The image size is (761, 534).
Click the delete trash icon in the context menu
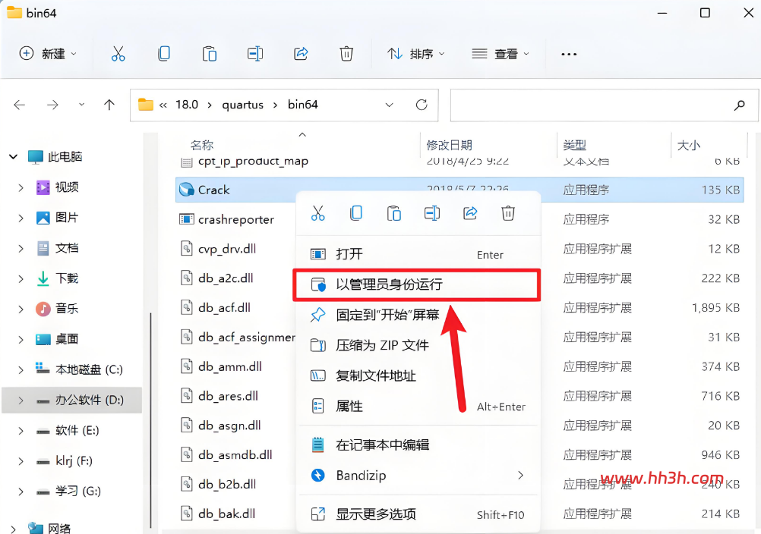tap(508, 212)
